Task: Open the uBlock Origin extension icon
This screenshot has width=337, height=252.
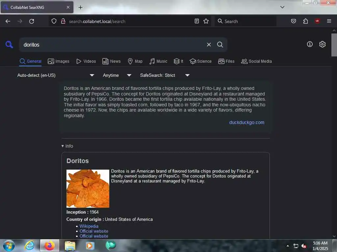Action: (x=317, y=21)
